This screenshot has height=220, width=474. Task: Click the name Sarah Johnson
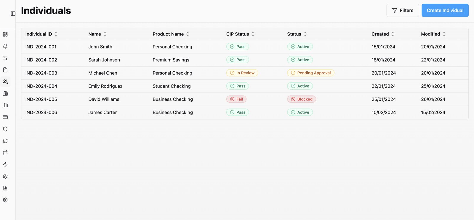coord(104,60)
